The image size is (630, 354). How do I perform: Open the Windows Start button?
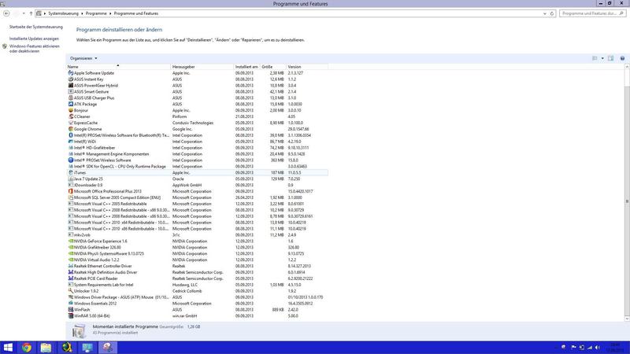(8, 347)
